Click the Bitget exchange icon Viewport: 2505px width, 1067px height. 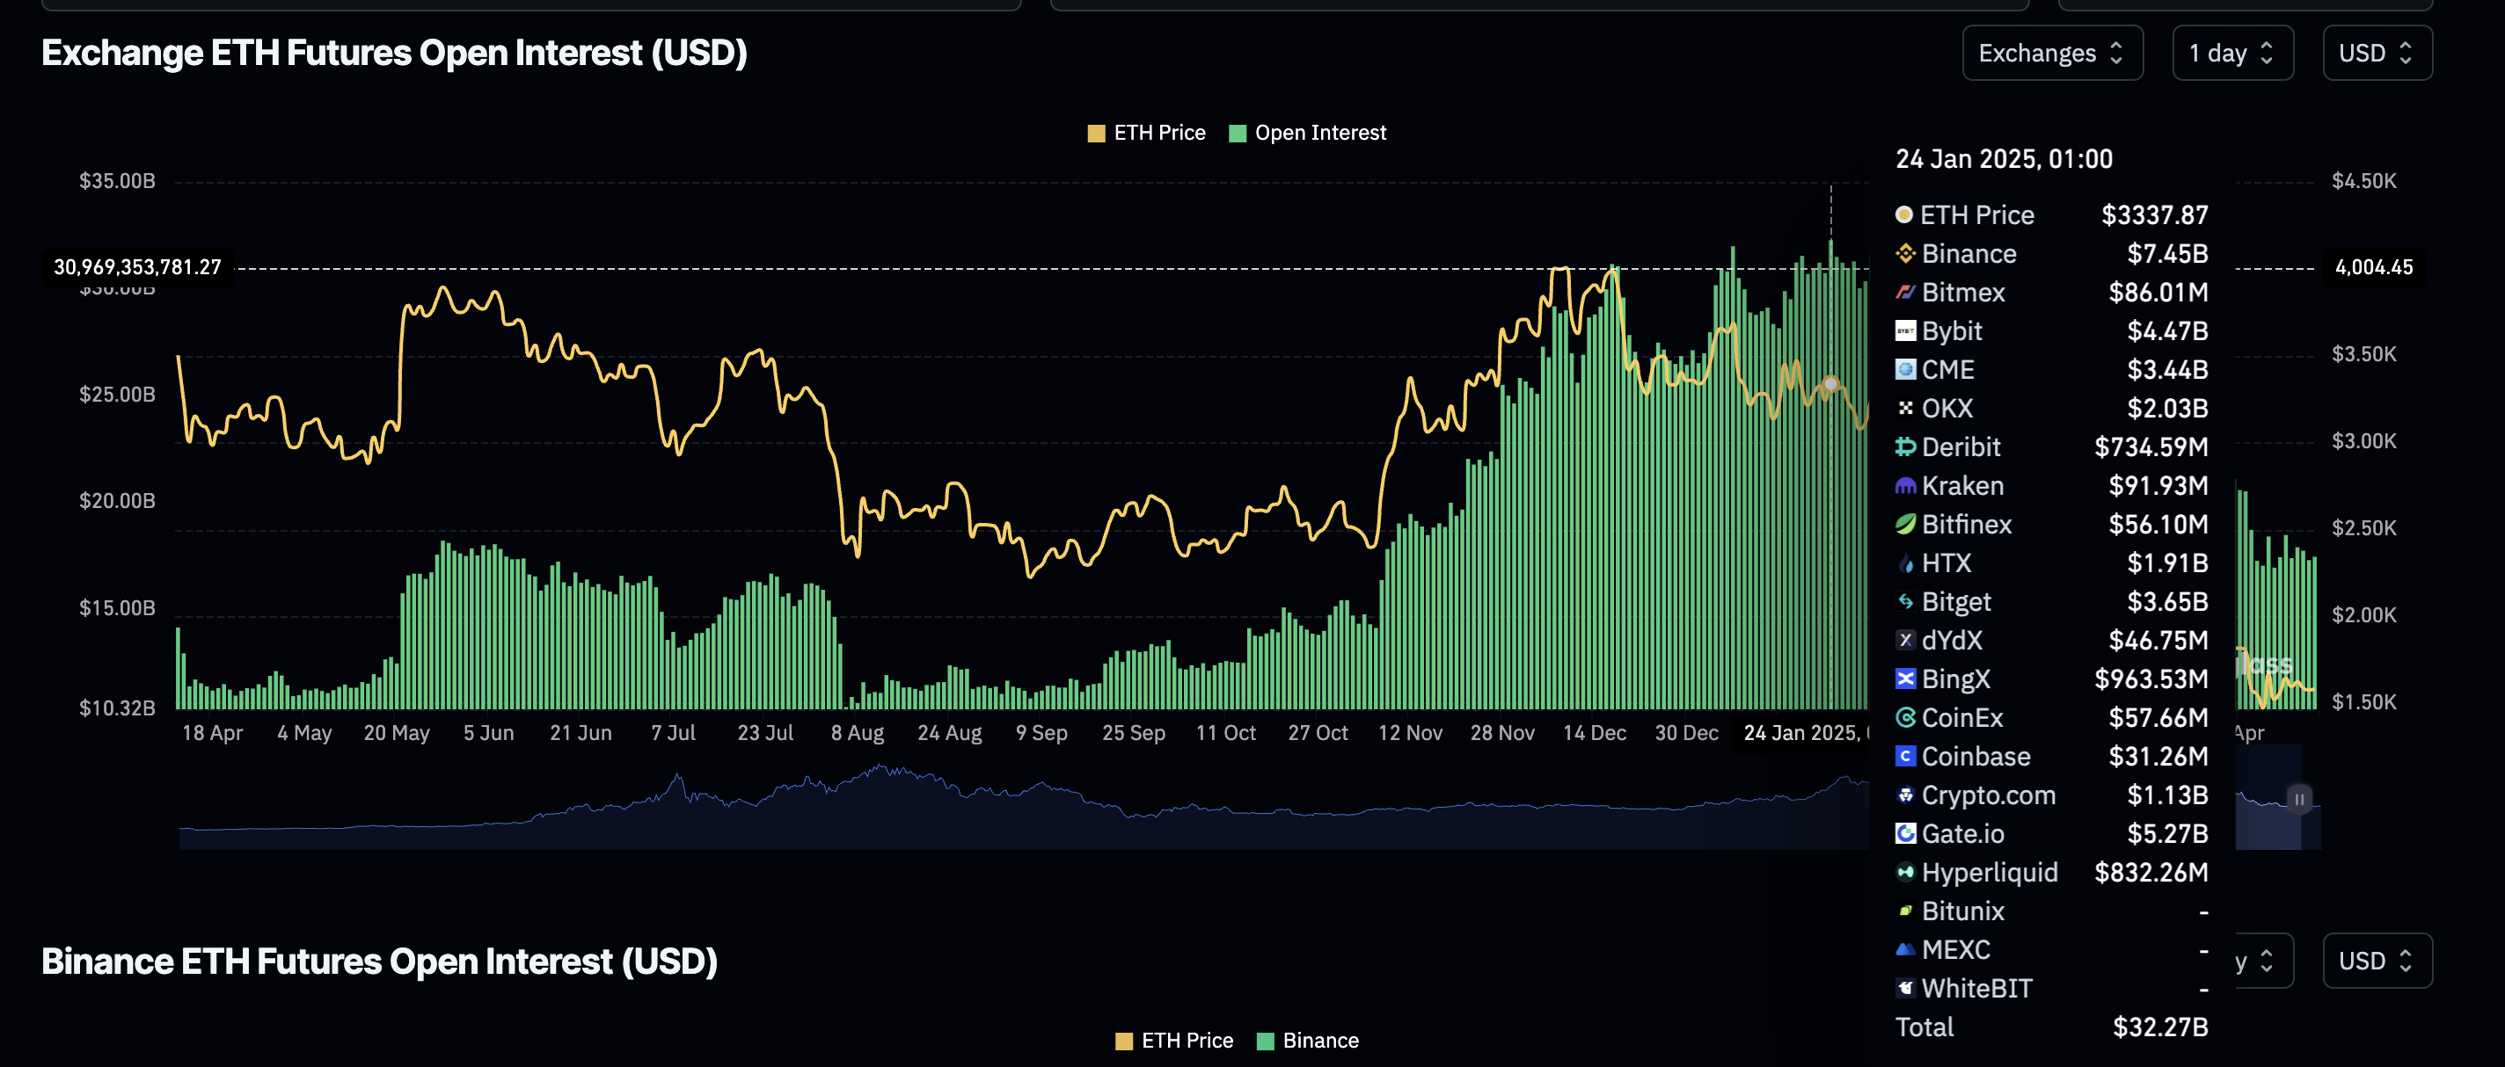1905,601
